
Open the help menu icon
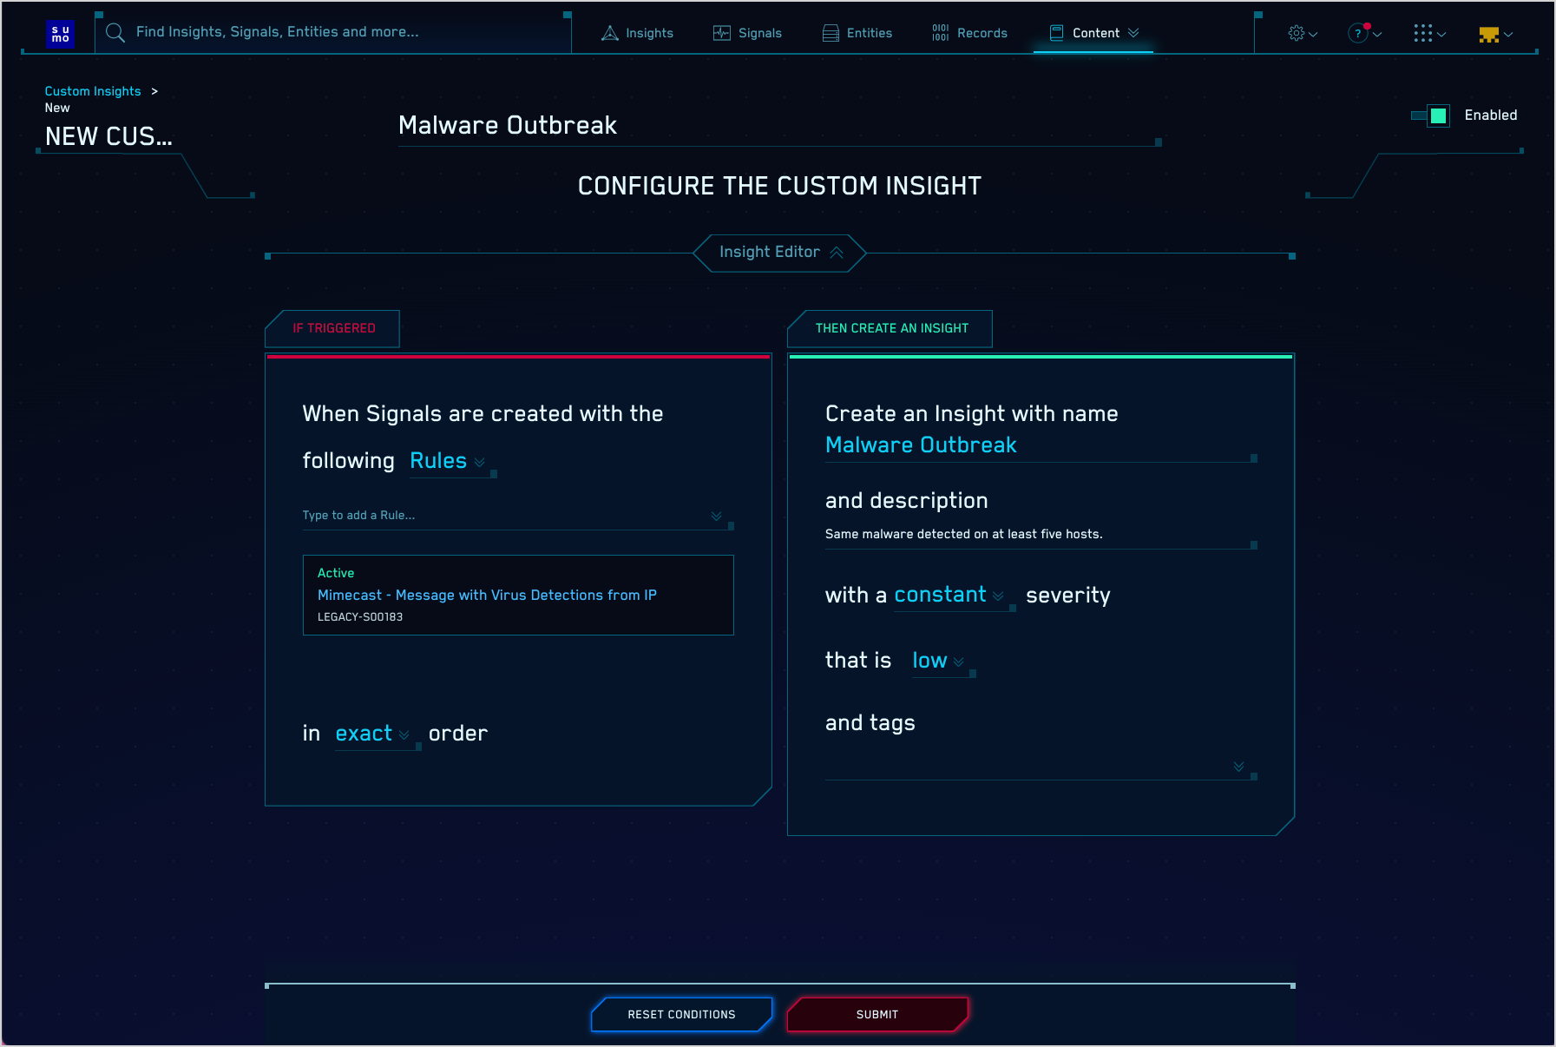point(1356,32)
